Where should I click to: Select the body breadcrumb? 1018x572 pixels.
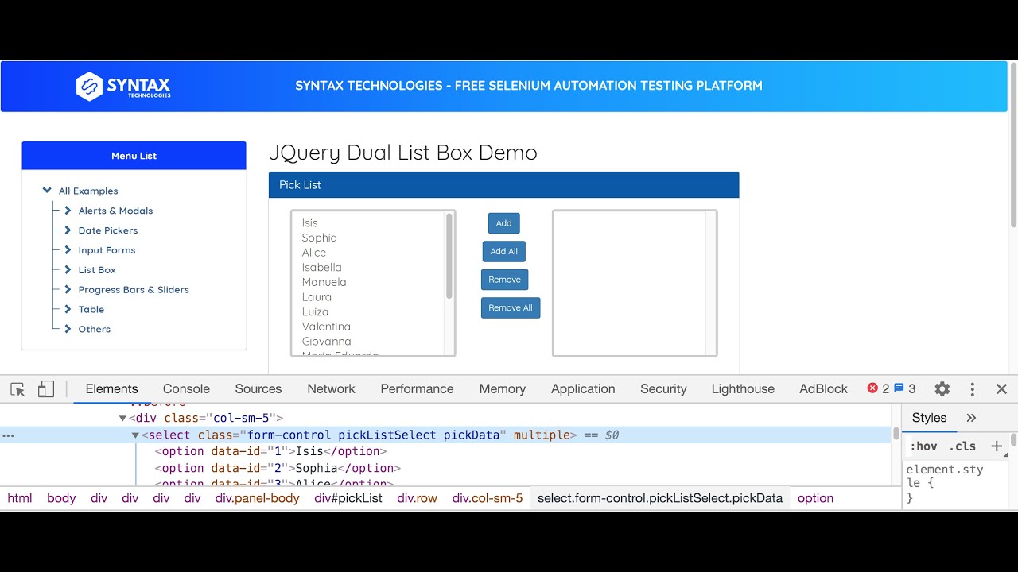click(61, 499)
